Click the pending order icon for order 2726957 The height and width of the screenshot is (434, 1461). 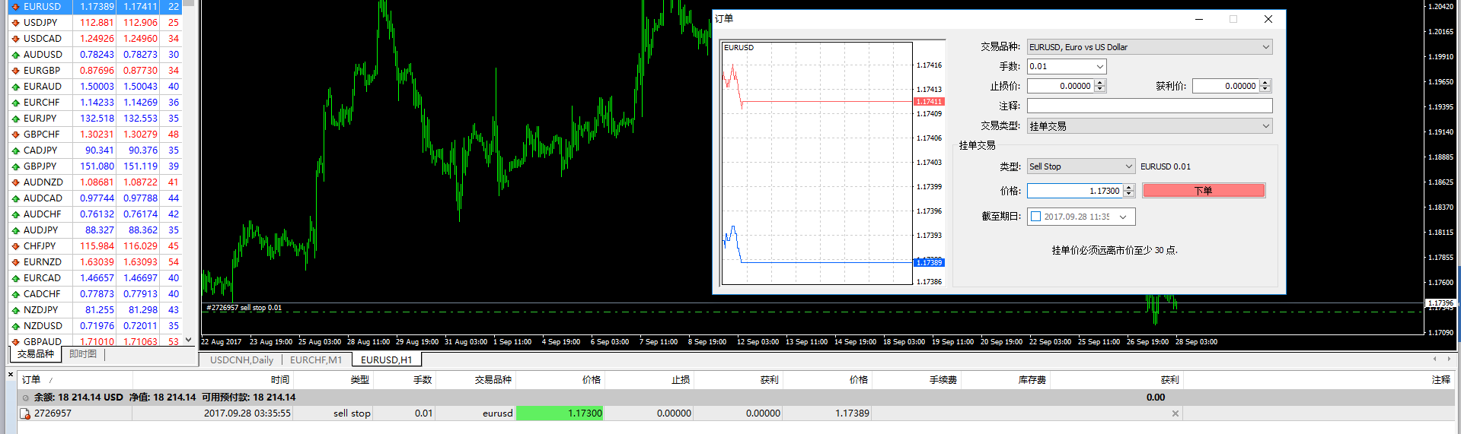point(25,413)
